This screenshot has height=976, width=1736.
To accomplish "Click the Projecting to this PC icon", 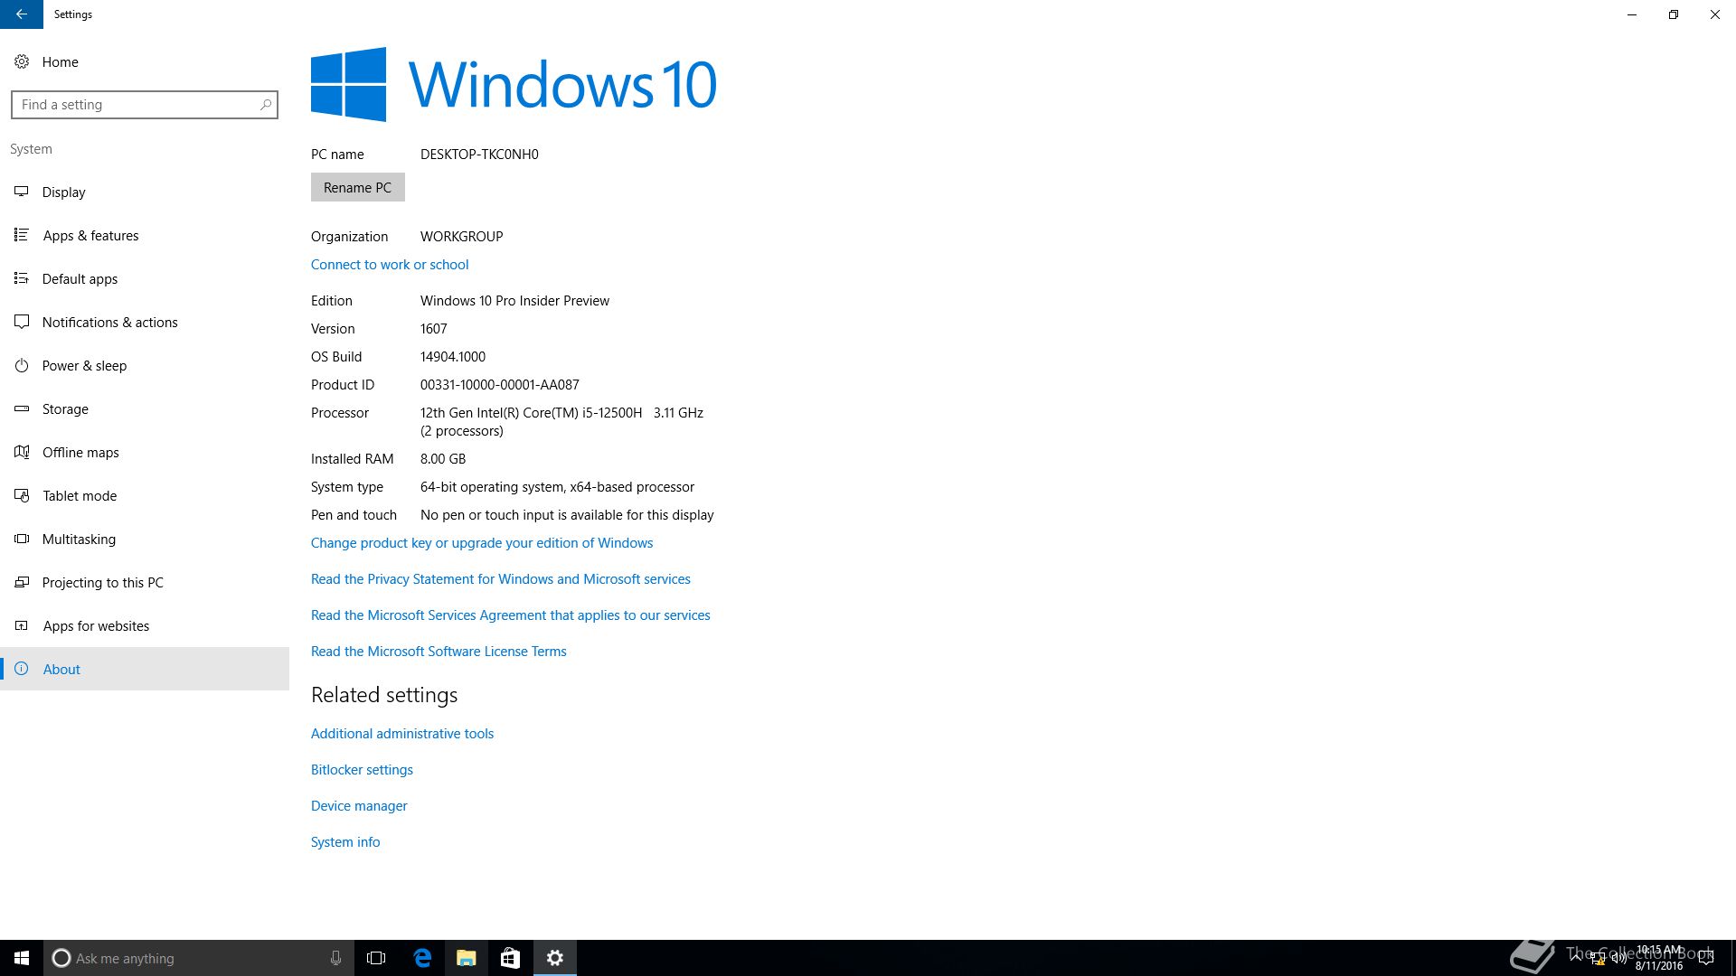I will pyautogui.click(x=22, y=582).
